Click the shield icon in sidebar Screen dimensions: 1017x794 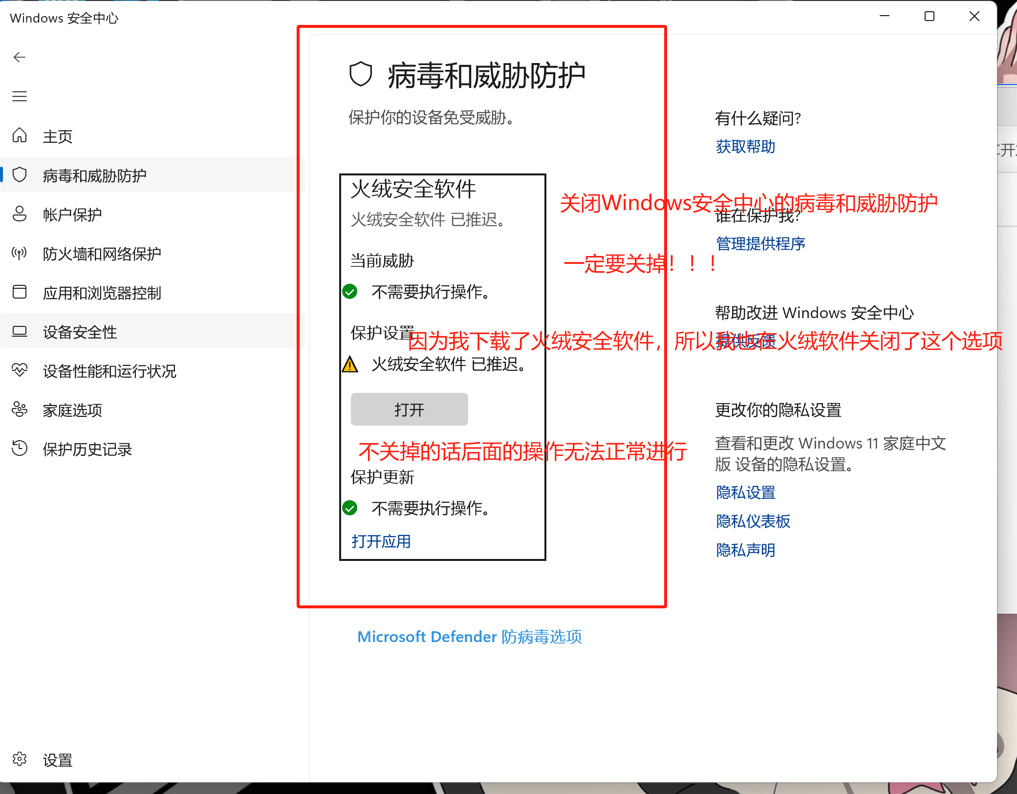point(20,175)
